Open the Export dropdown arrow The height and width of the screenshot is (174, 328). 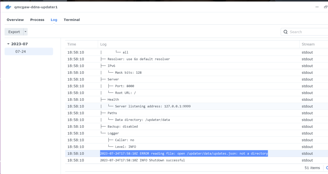point(26,32)
